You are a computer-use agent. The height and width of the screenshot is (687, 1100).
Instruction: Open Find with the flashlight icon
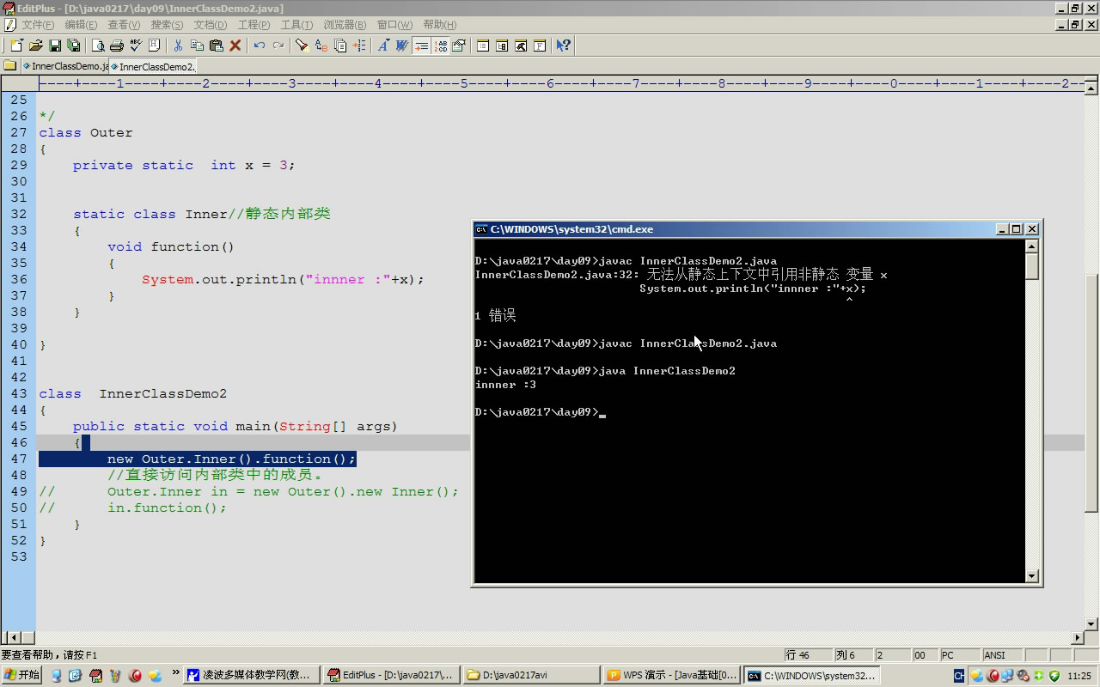[x=302, y=46]
